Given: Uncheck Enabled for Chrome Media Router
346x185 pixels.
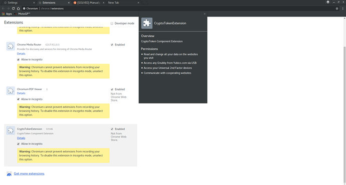Looking at the screenshot, I should [x=112, y=44].
